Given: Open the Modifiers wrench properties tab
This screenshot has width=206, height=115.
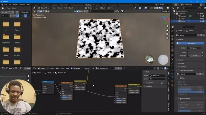Looking at the screenshot, I should (x=173, y=63).
